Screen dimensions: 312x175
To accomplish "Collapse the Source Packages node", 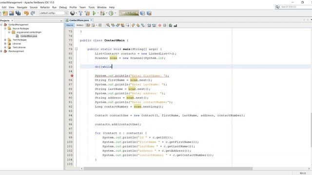I will coord(5,28).
